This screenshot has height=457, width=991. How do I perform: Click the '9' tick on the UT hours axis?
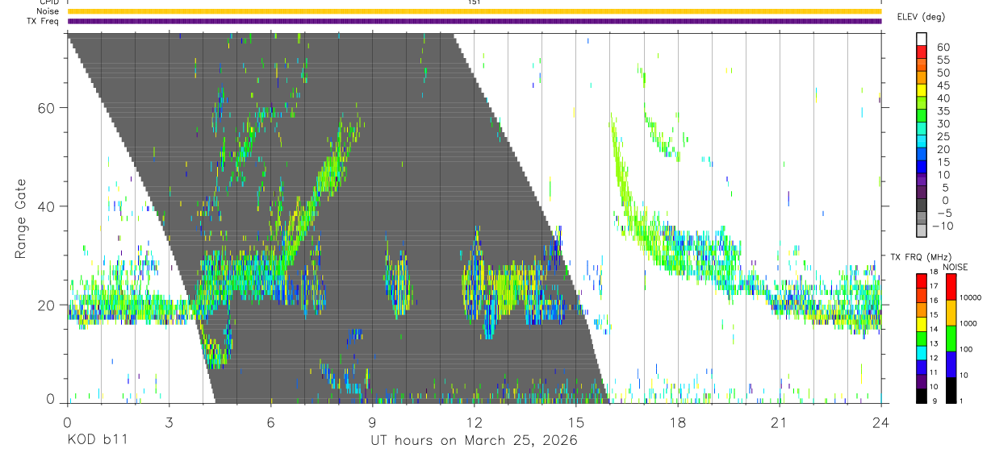(x=372, y=422)
